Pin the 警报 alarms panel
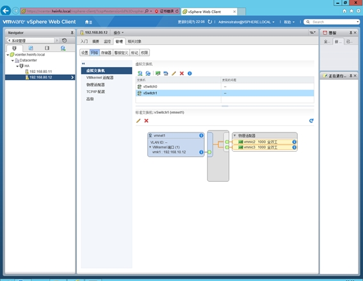This screenshot has width=363, height=281. click(351, 33)
